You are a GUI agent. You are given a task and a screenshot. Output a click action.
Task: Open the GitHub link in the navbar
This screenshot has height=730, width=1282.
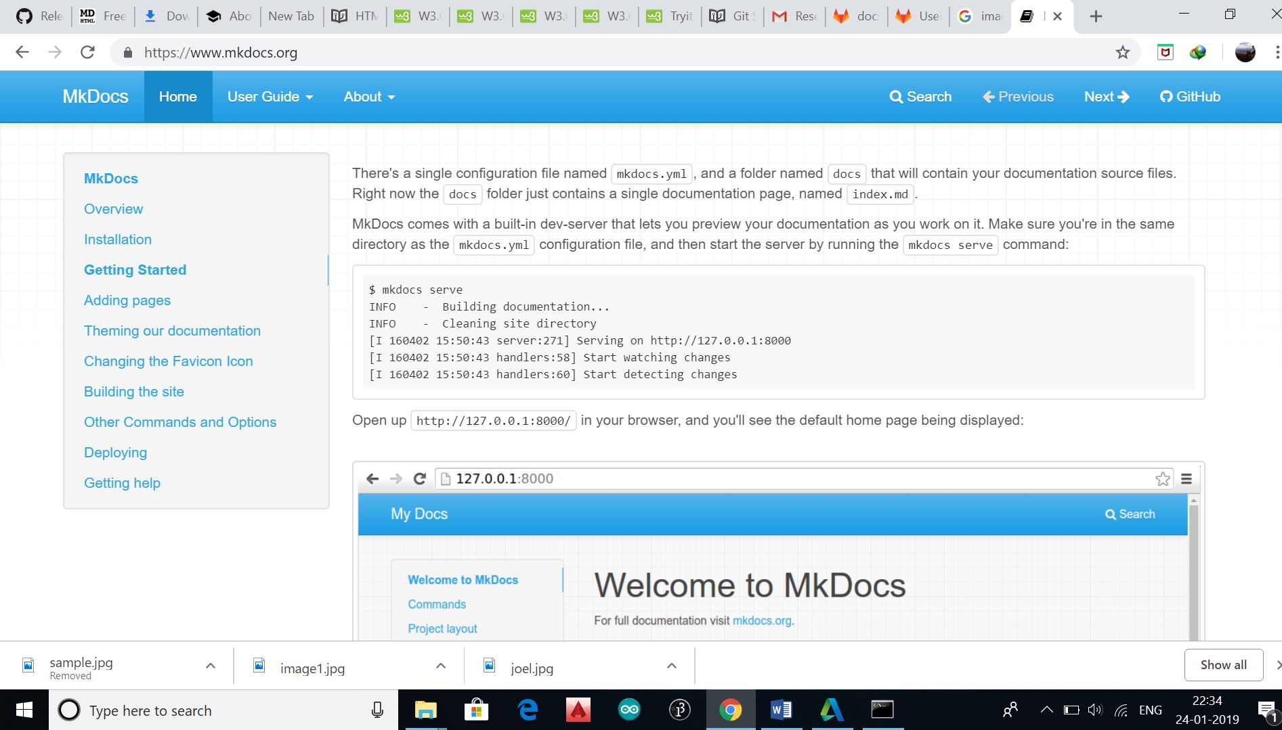tap(1190, 97)
